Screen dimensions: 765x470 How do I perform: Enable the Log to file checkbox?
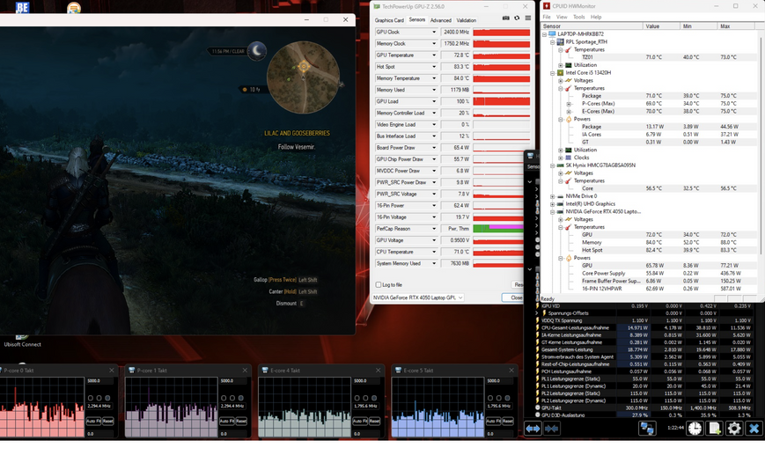(379, 285)
